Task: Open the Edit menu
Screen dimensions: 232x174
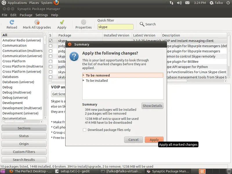Action: tap(13, 15)
